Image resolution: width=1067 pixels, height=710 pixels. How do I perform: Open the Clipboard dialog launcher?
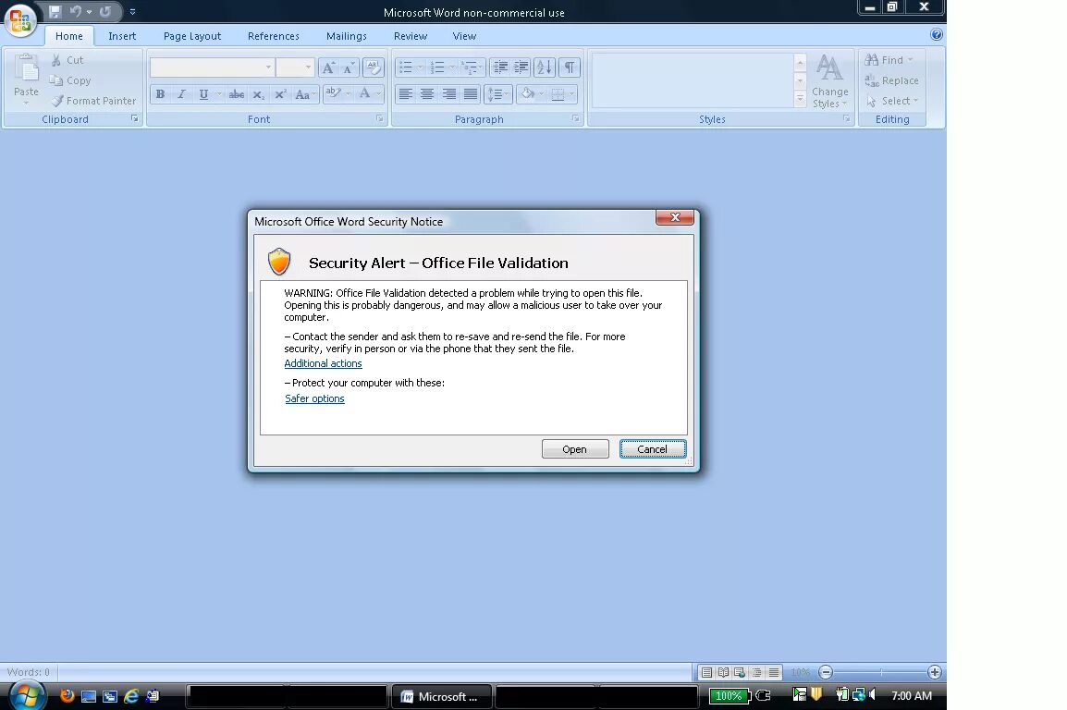[x=134, y=118]
